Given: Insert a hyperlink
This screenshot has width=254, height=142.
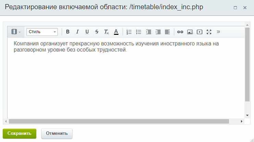Looking at the screenshot, I should tap(180, 32).
